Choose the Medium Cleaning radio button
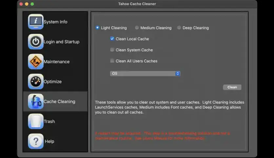 tap(137, 28)
